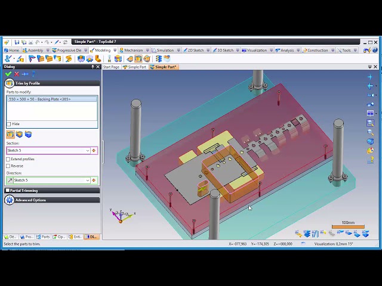Expand the Partial Trimming section
Image resolution: width=382 pixels, height=286 pixels.
point(7,191)
